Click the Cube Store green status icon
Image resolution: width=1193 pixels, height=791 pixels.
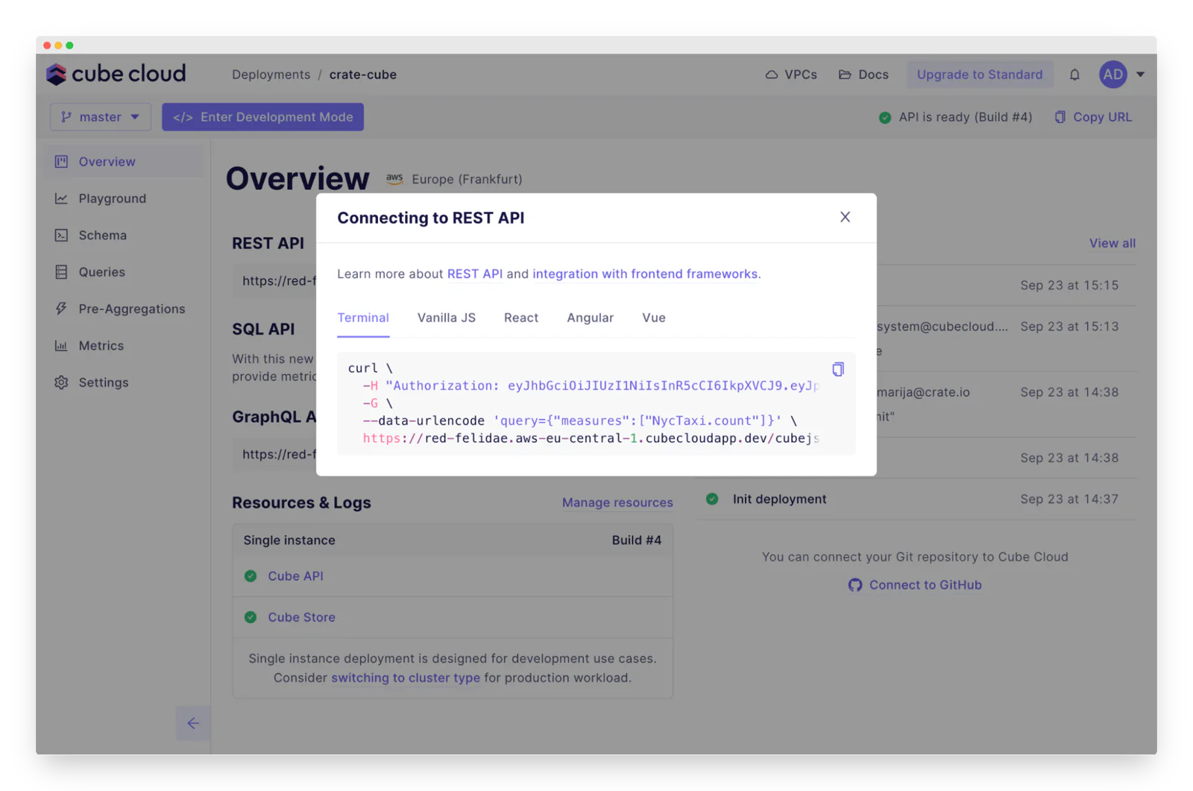click(x=251, y=617)
